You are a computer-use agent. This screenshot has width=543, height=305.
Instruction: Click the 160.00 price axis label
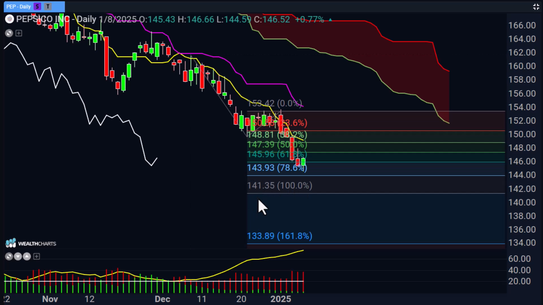coord(522,66)
